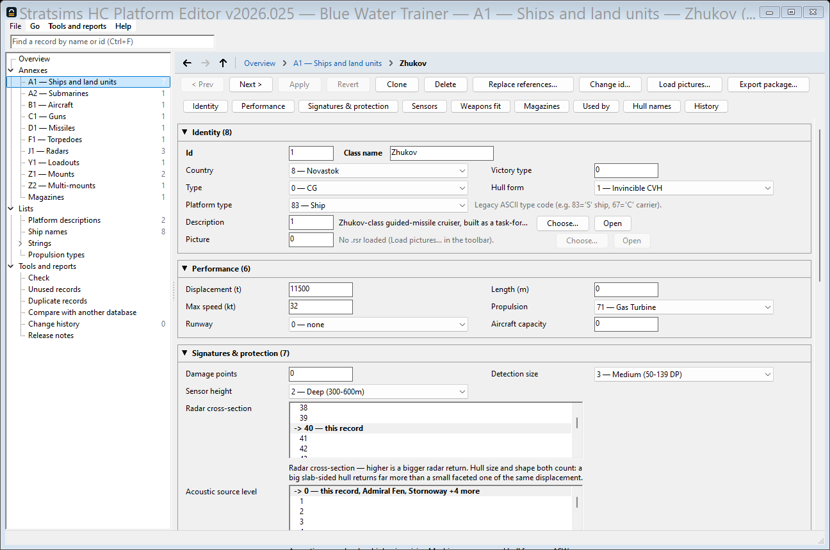Click the Export package... button
830x550 pixels.
[769, 85]
